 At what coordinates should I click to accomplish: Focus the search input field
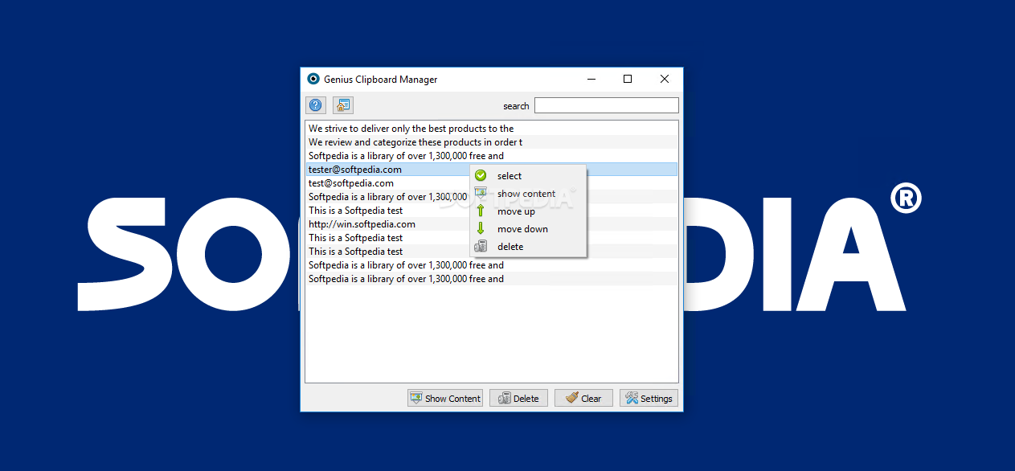pos(607,105)
